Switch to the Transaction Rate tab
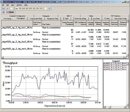Viewport: 130px width, 112px height. tap(36, 18)
